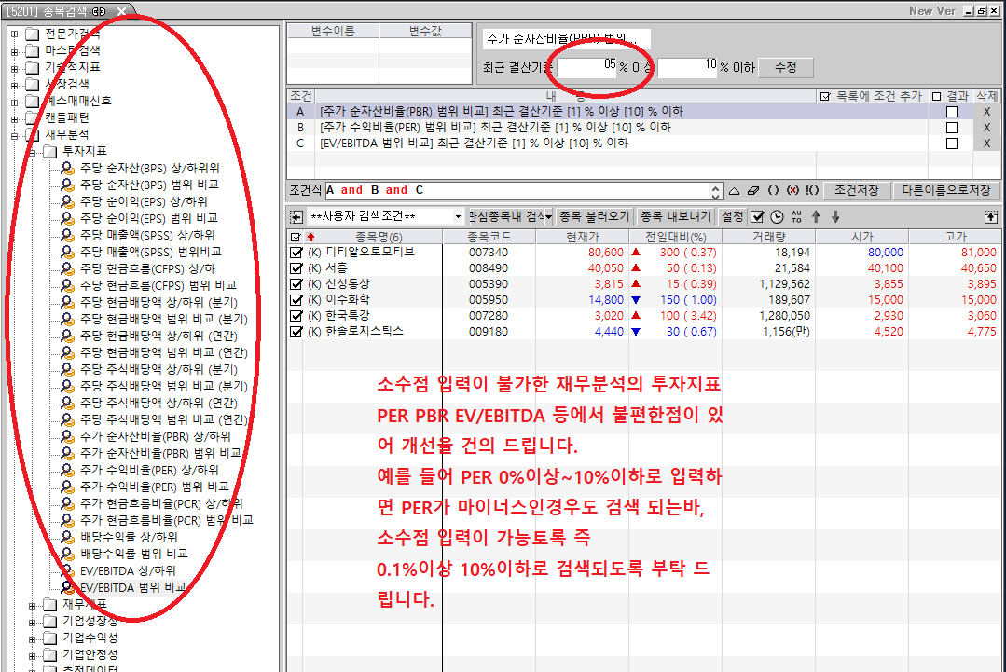
Task: Click the link icon on the 종목검색 tab
Action: click(98, 9)
